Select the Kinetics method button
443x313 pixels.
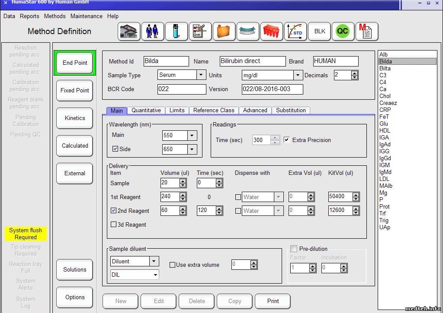pyautogui.click(x=75, y=118)
